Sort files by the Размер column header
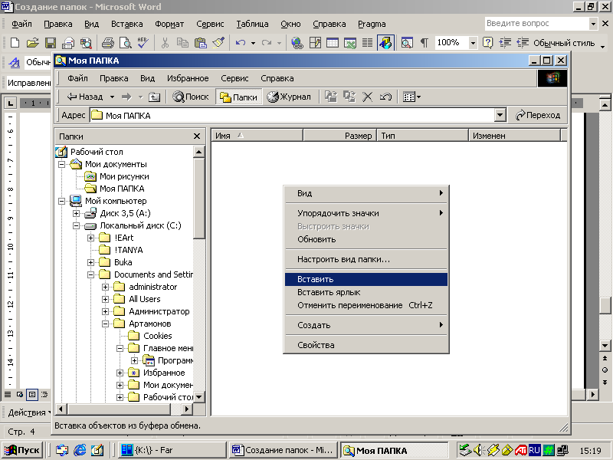The height and width of the screenshot is (460, 613). tap(339, 136)
